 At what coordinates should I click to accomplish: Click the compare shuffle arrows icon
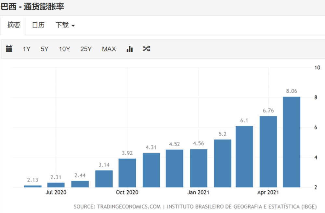147,49
